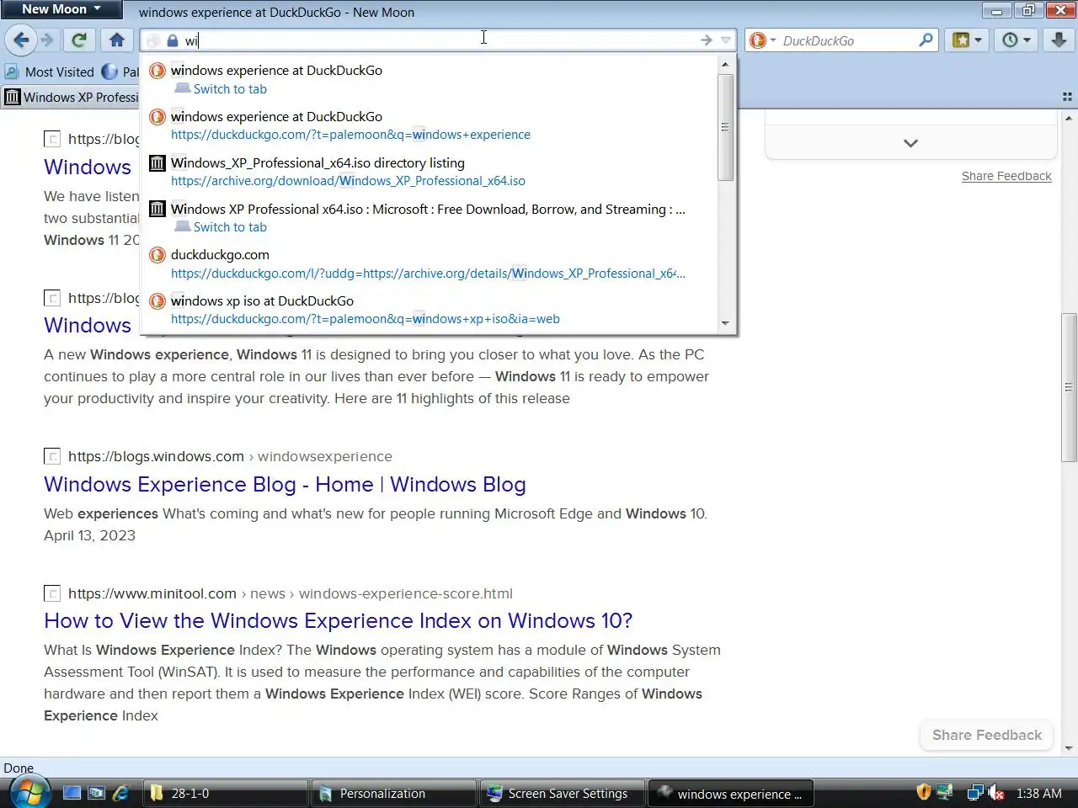
Task: Click the Windows Security shield tray icon
Action: coord(923,792)
